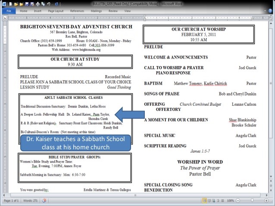Click horizontal scrollbar left arrow

tap(4, 195)
